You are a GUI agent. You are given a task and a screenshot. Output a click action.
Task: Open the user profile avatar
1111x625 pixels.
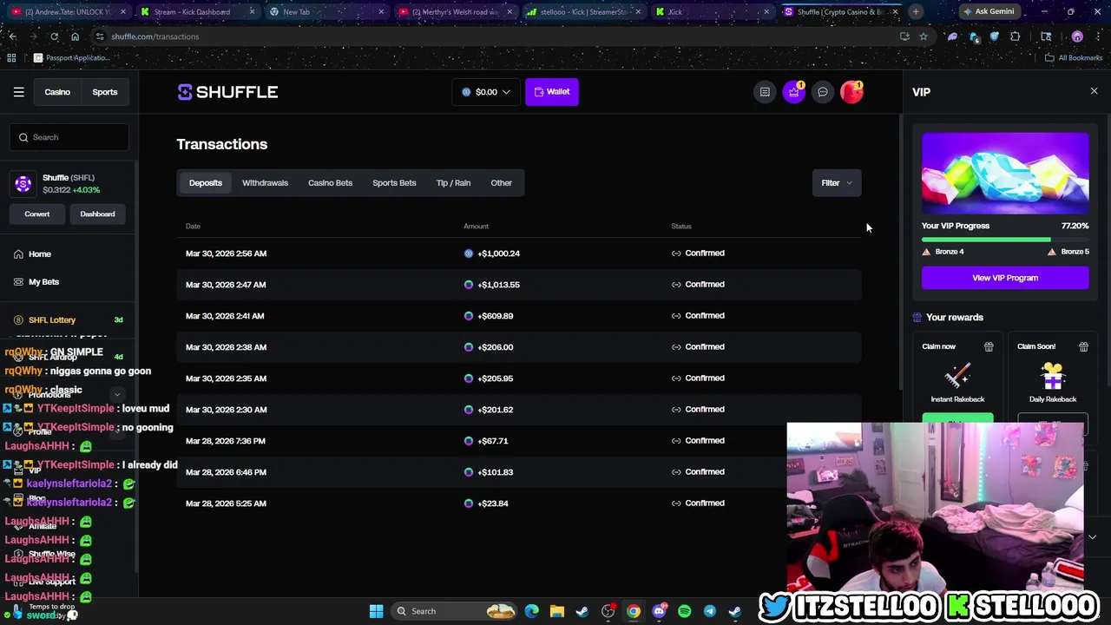tap(851, 92)
